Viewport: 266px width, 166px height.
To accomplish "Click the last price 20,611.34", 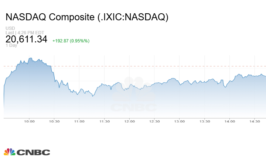I will pyautogui.click(x=26, y=39).
